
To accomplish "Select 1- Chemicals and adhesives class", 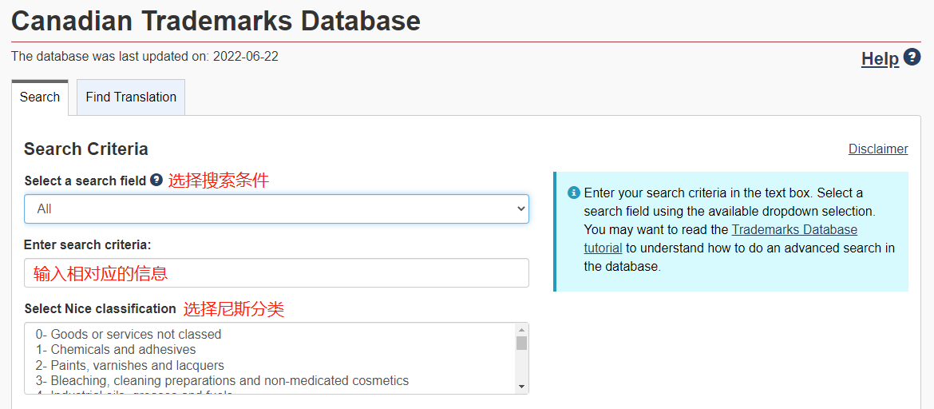I will click(x=116, y=349).
